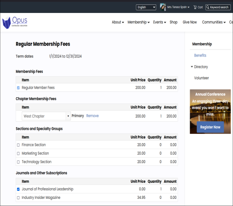Click the Industry Insider Magazine label

click(x=41, y=198)
